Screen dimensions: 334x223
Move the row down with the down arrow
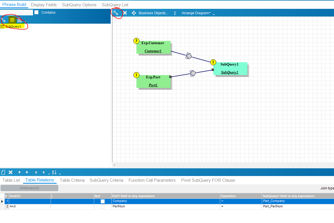(27, 172)
